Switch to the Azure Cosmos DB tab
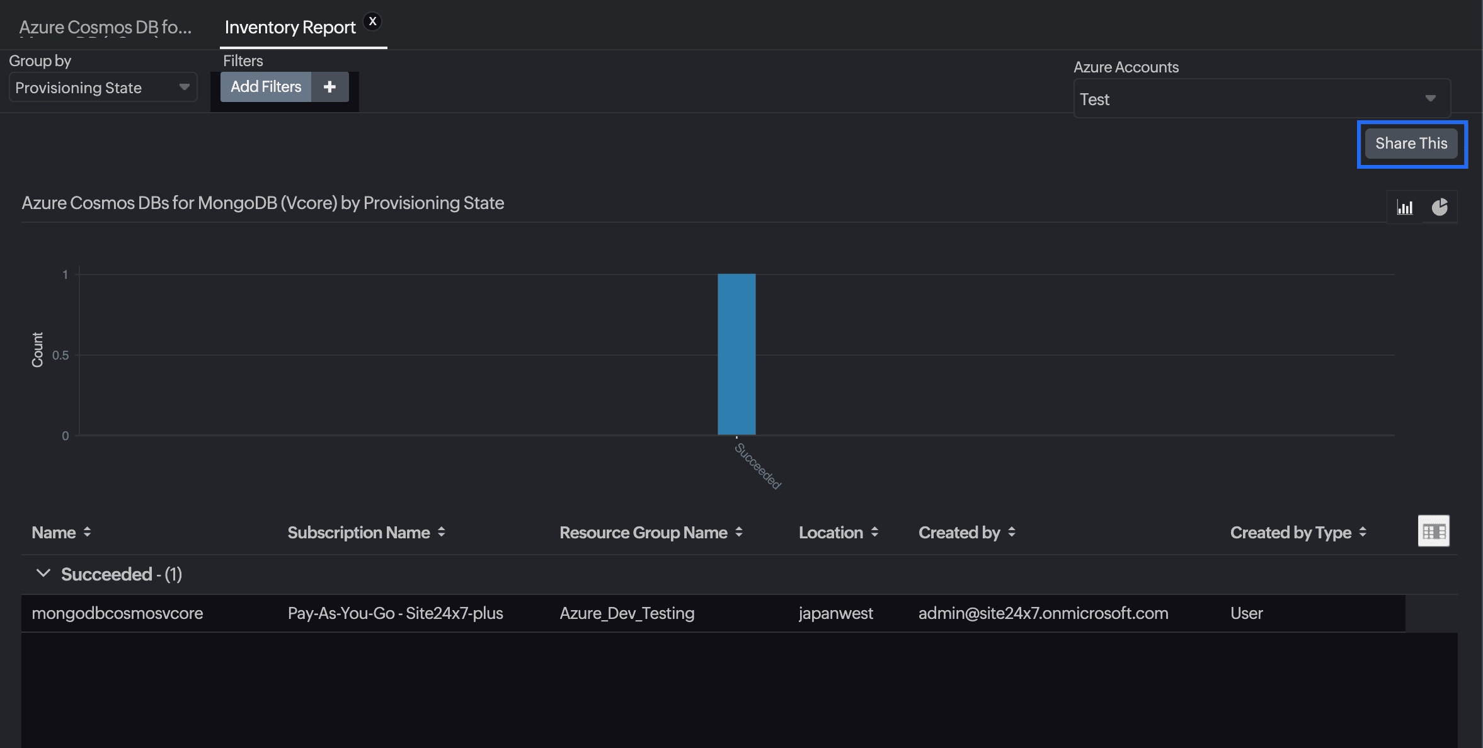This screenshot has width=1483, height=748. pyautogui.click(x=106, y=26)
